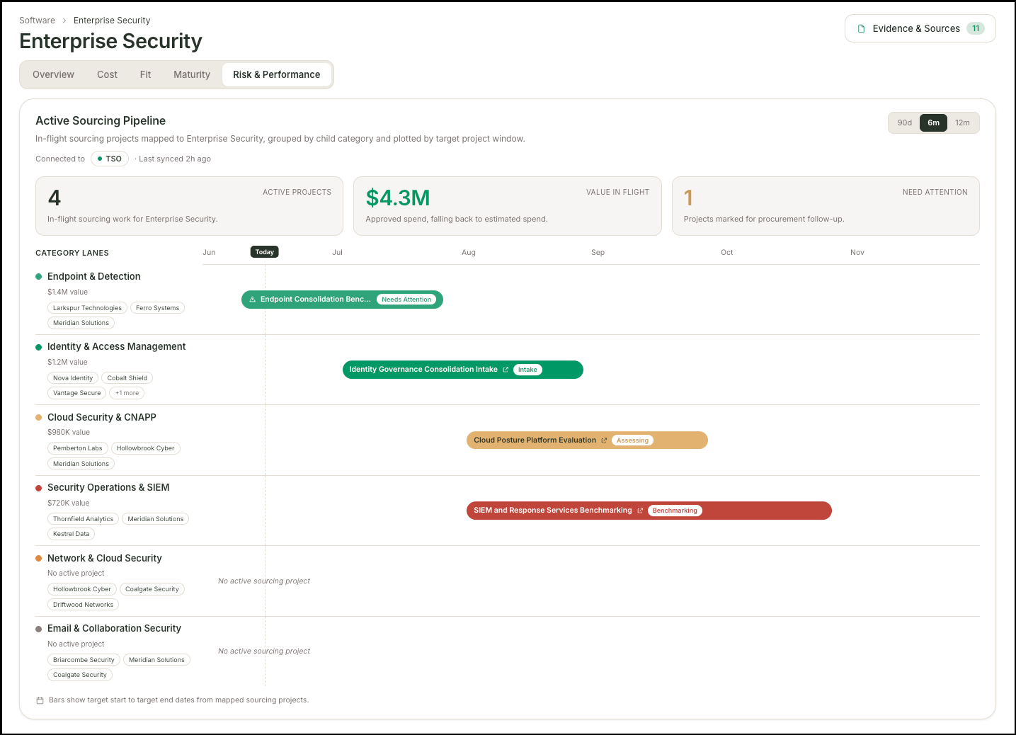Click the Ferro Systems vendor chip
This screenshot has width=1016, height=735.
pyautogui.click(x=157, y=308)
